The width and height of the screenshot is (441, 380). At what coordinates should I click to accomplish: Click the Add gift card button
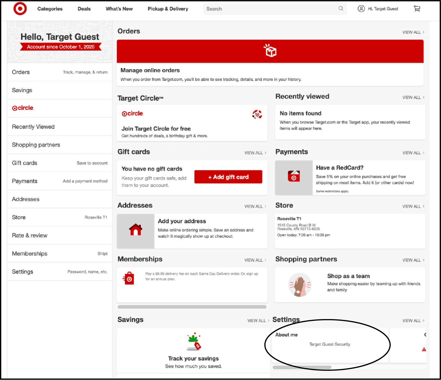point(228,177)
